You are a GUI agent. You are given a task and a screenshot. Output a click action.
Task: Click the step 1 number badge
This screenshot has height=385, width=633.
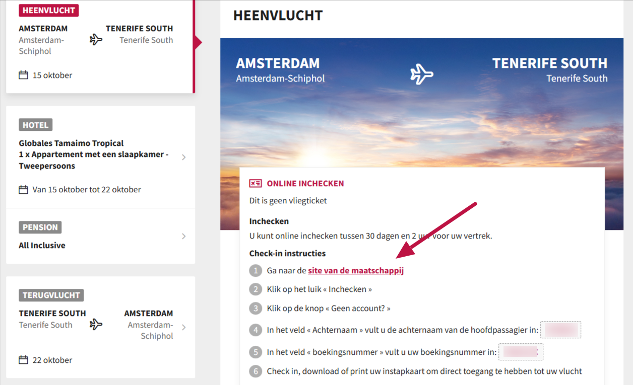pyautogui.click(x=256, y=271)
